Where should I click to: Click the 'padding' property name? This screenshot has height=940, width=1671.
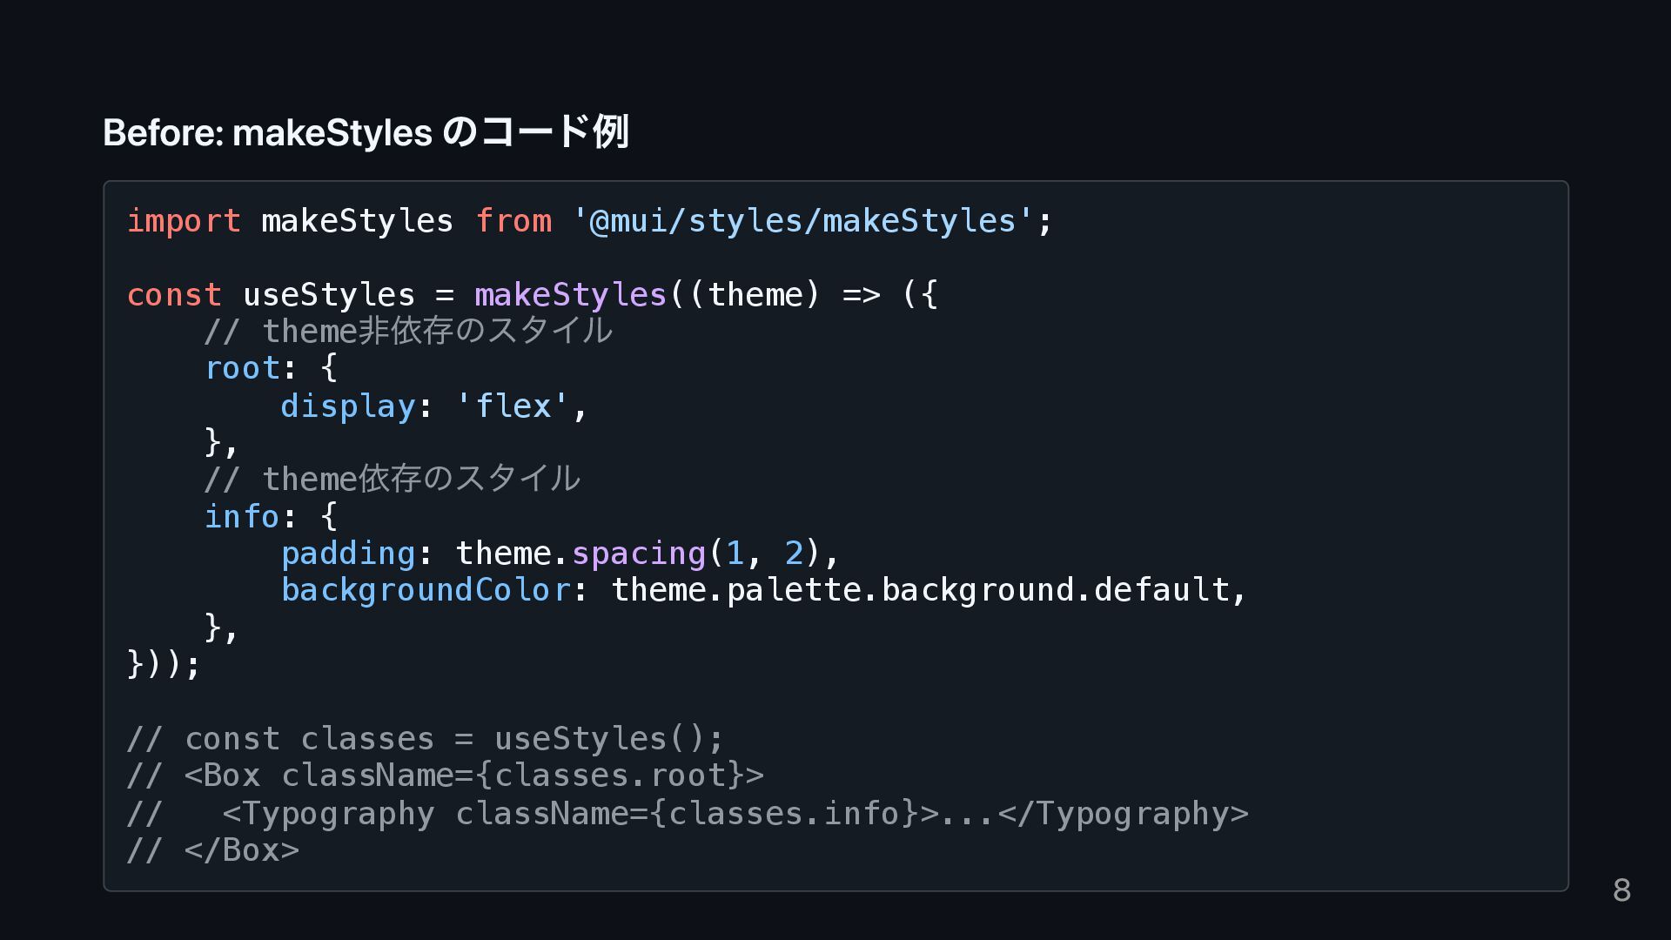coord(347,554)
